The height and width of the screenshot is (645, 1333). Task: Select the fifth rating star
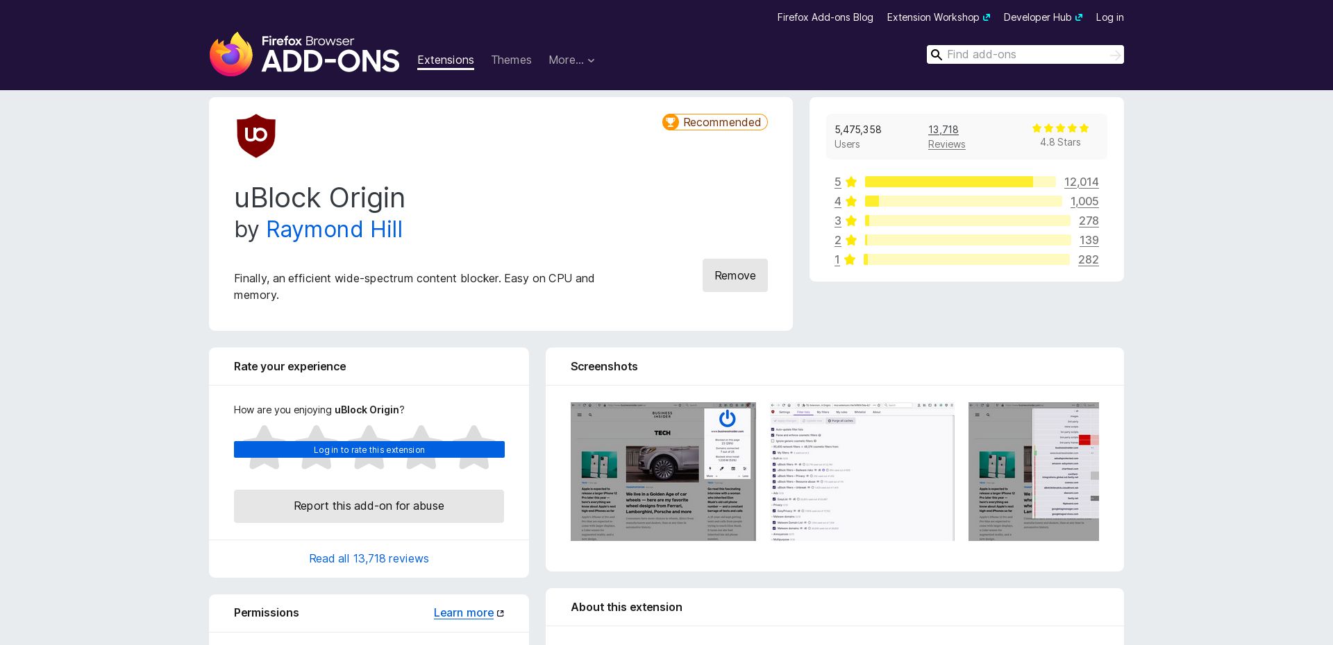474,447
